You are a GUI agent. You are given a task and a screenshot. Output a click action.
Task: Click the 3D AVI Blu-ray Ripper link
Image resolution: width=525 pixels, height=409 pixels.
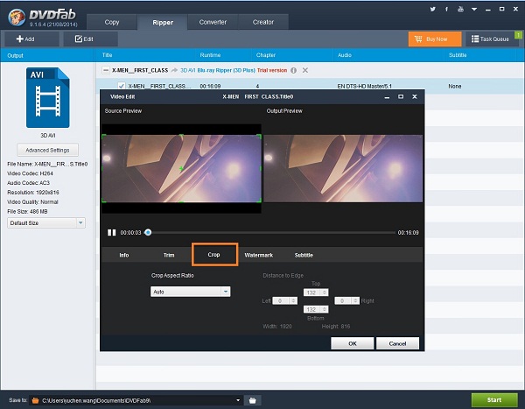coord(218,70)
